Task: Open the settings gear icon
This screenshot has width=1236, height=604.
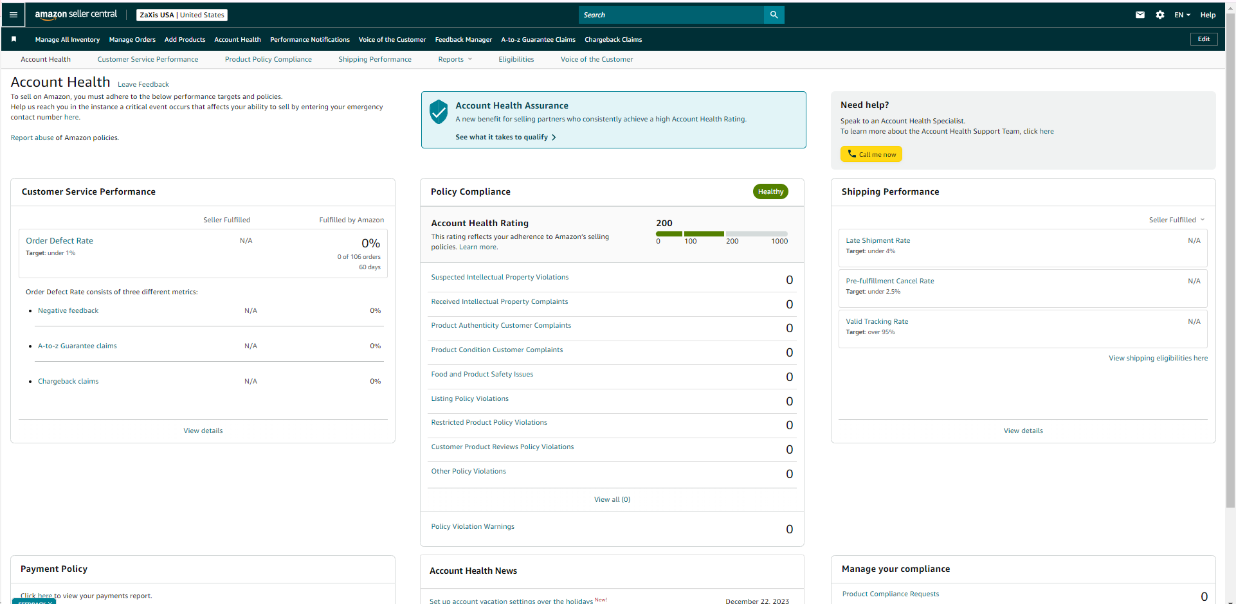Action: pyautogui.click(x=1159, y=15)
